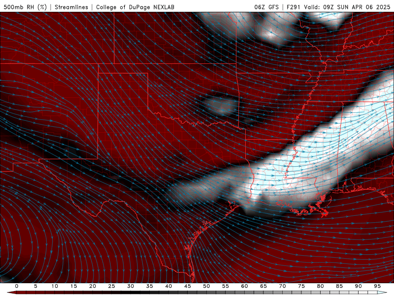Click the '45' tick label on colorbar
394x295 pixels.
coord(188,286)
